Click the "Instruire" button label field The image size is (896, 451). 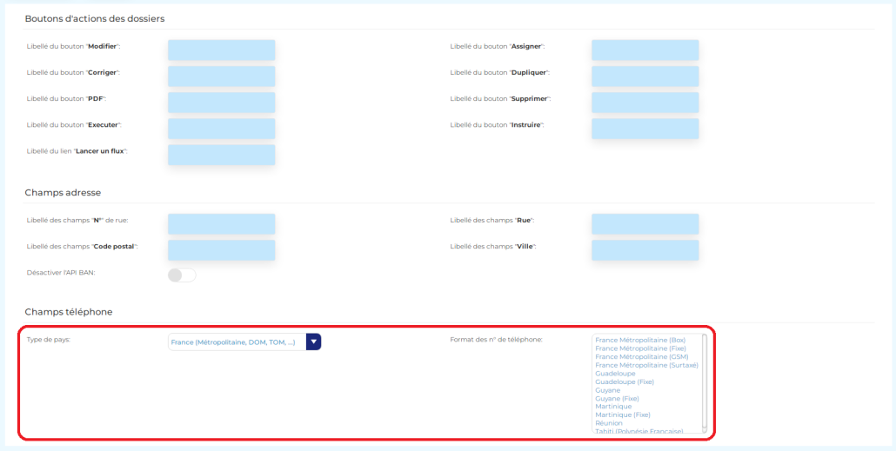coord(645,129)
